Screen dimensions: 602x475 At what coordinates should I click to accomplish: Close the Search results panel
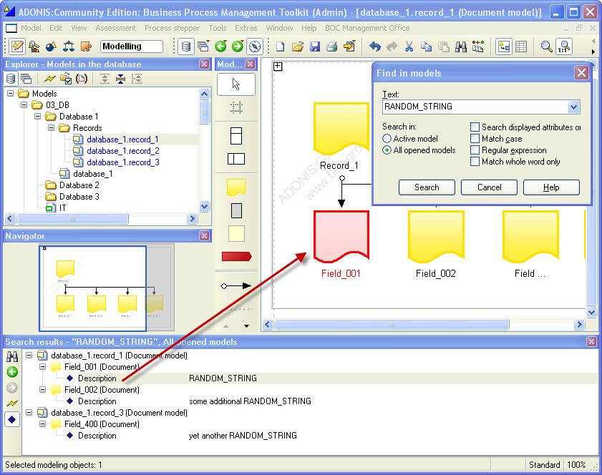[592, 341]
